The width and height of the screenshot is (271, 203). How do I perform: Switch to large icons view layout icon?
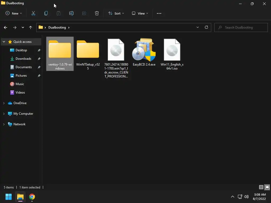(x=267, y=187)
